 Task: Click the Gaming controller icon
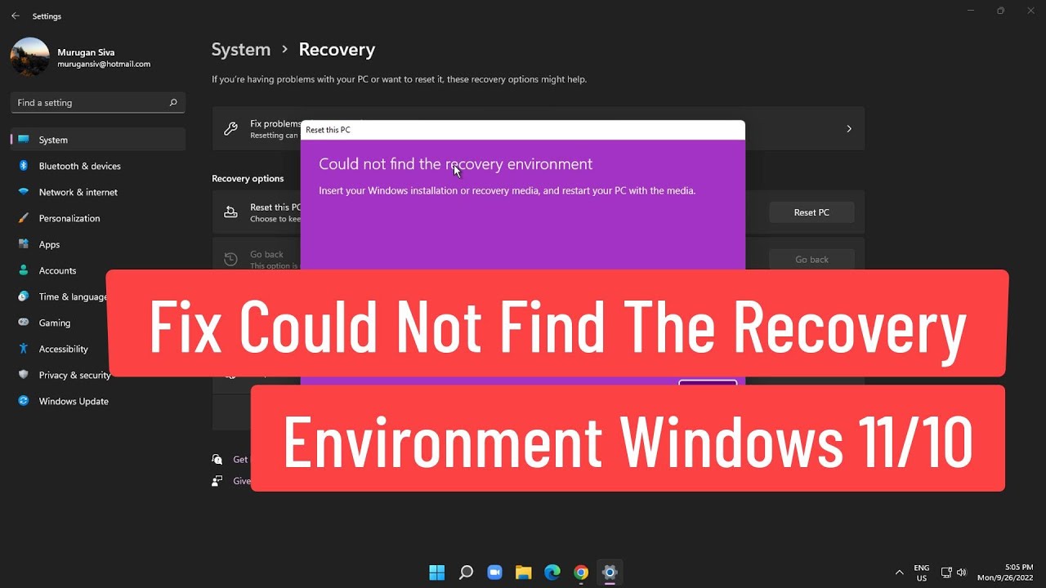tap(23, 323)
